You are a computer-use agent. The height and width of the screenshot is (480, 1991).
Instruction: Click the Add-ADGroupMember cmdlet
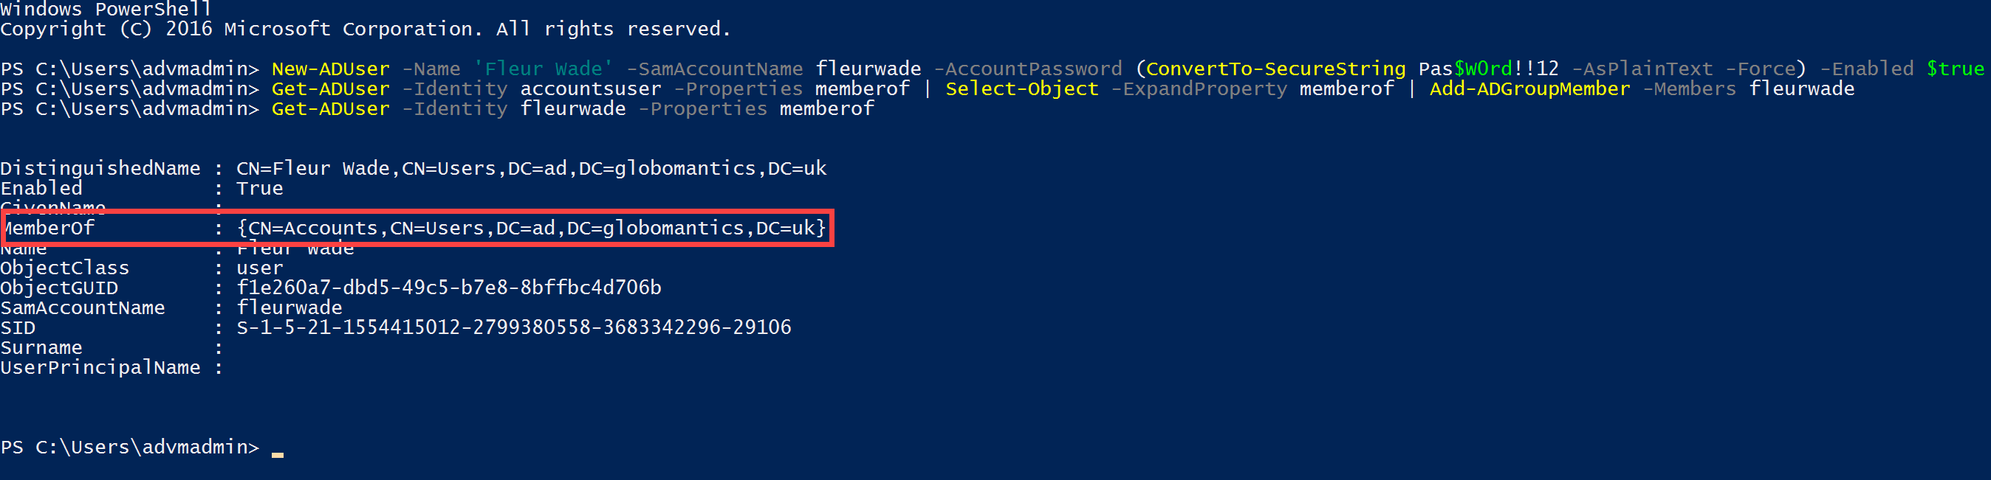point(1529,88)
